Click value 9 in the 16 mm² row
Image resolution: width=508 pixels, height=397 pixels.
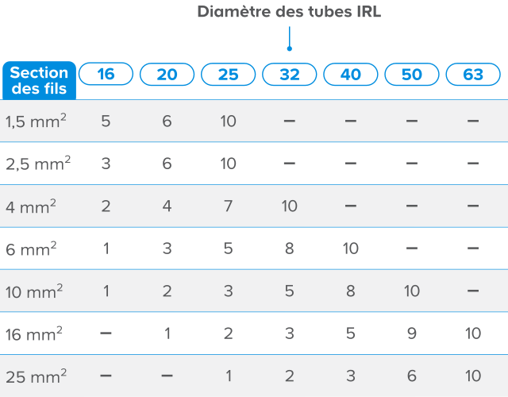point(411,333)
